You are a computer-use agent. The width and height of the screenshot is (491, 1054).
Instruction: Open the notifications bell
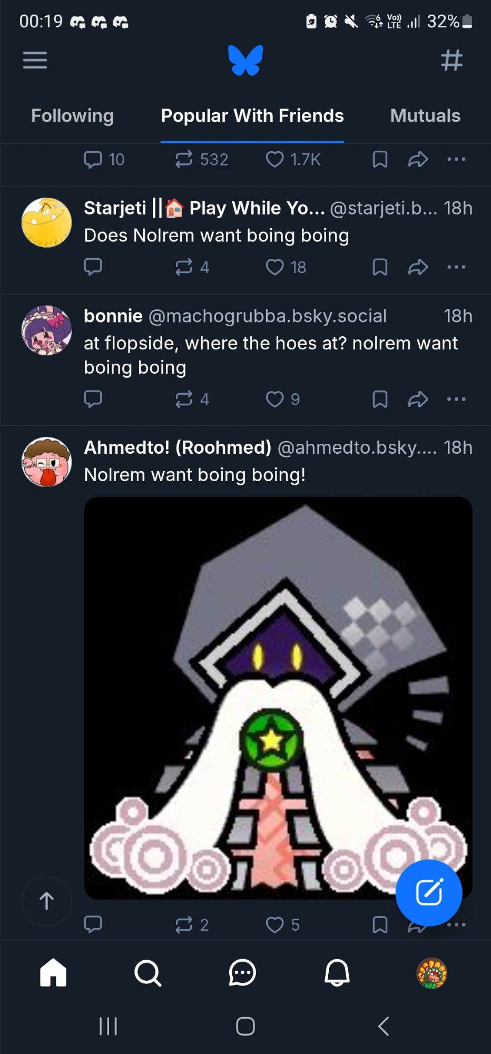pos(337,973)
